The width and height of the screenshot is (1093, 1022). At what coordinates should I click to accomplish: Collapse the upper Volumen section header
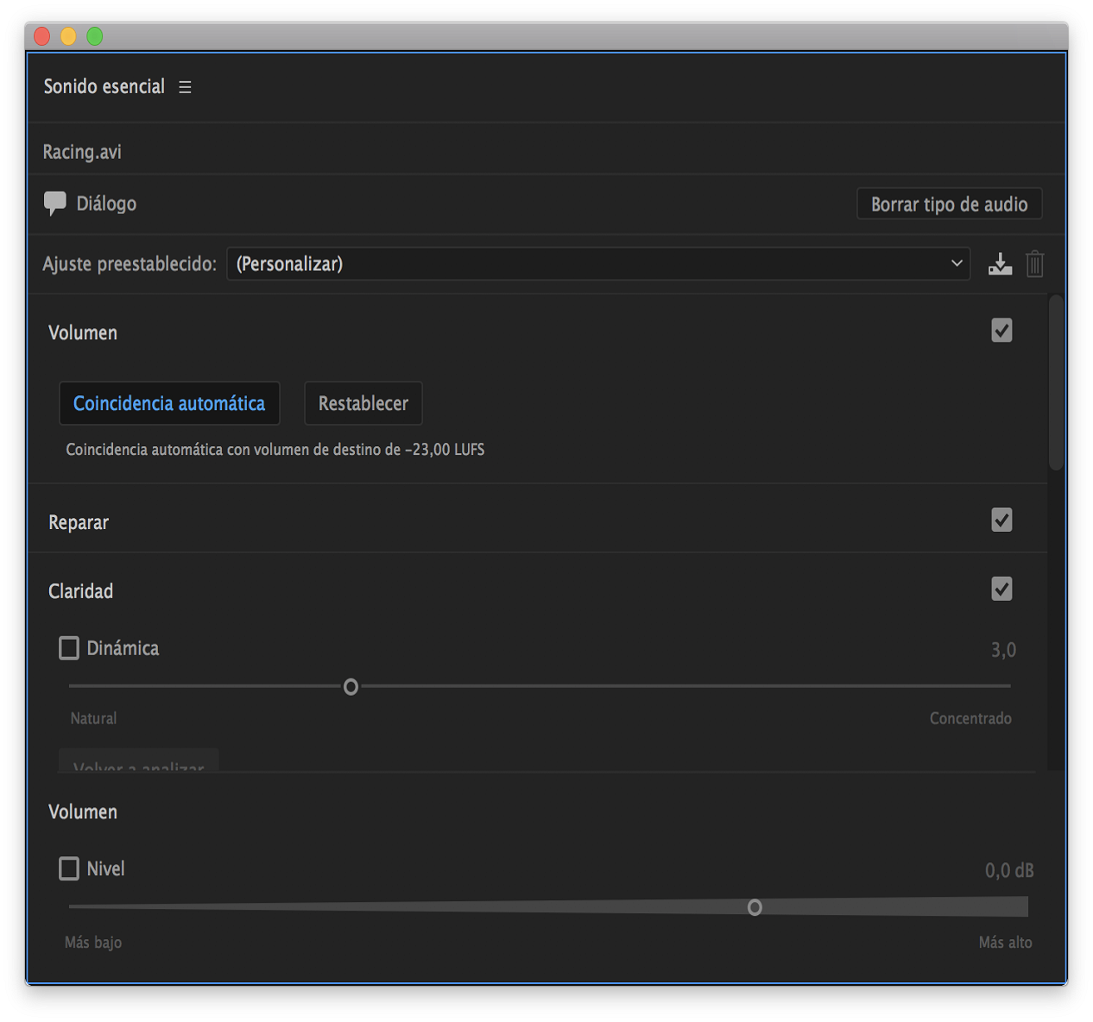point(83,333)
